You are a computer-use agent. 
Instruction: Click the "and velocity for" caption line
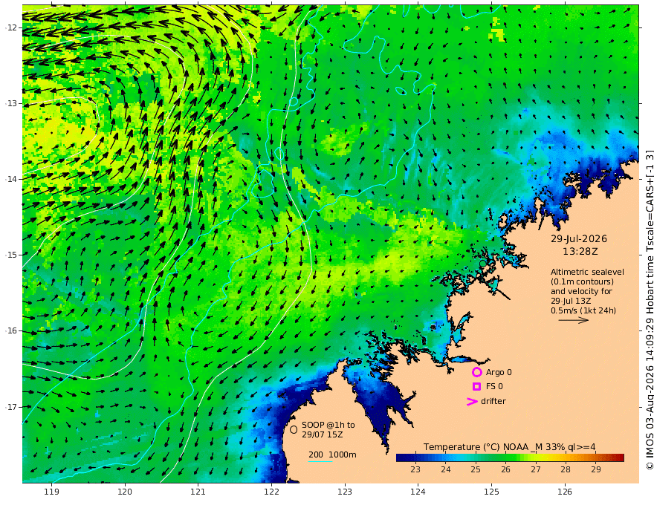(x=581, y=291)
